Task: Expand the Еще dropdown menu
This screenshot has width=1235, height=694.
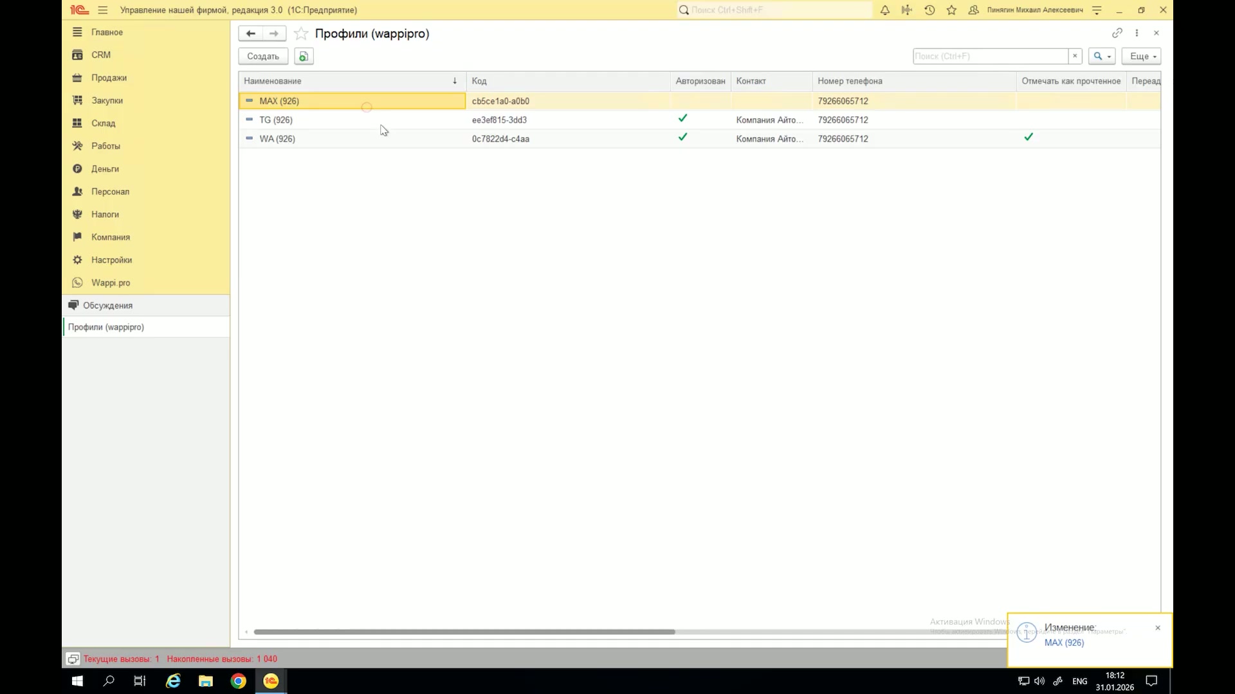Action: 1141,57
